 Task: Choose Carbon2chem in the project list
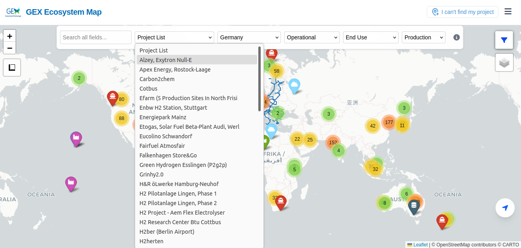click(x=157, y=79)
